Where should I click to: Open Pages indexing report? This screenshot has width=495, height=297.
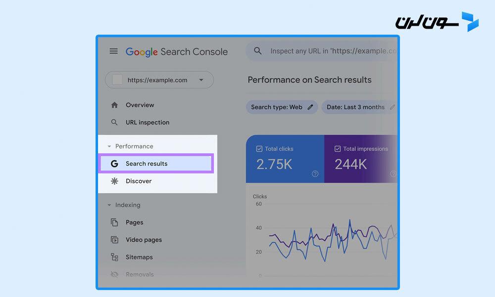click(x=135, y=223)
